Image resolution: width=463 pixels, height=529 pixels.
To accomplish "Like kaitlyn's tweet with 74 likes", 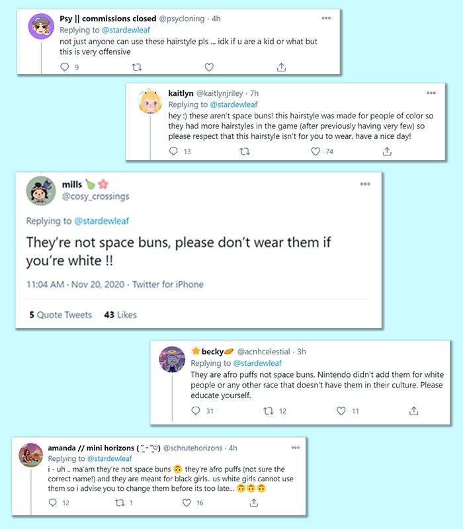I will pyautogui.click(x=316, y=151).
